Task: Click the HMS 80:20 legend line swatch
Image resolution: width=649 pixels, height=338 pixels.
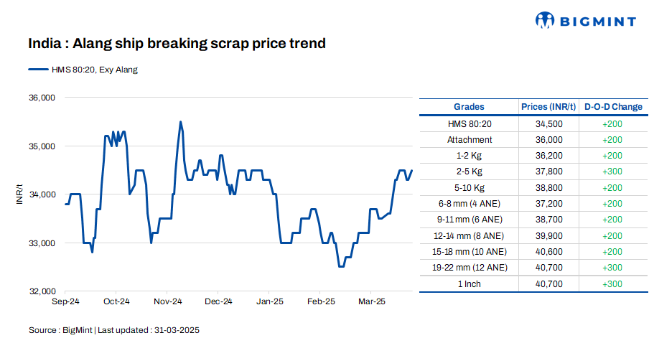Action: pos(39,70)
